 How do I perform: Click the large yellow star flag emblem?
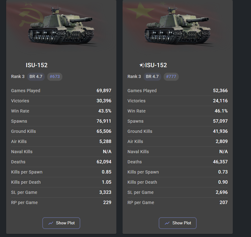click(140, 10)
